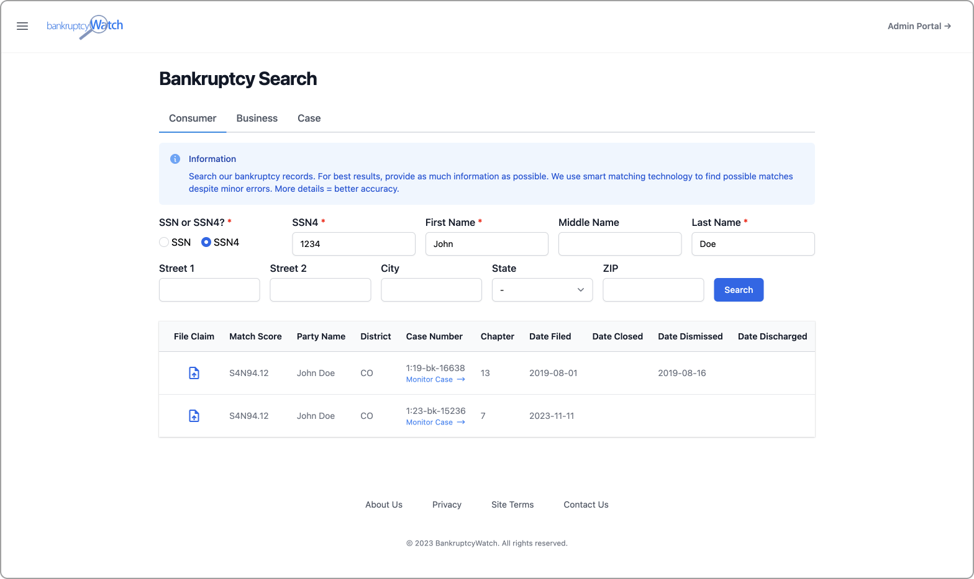The height and width of the screenshot is (579, 974).
Task: Switch to the Case tab
Action: coord(309,118)
